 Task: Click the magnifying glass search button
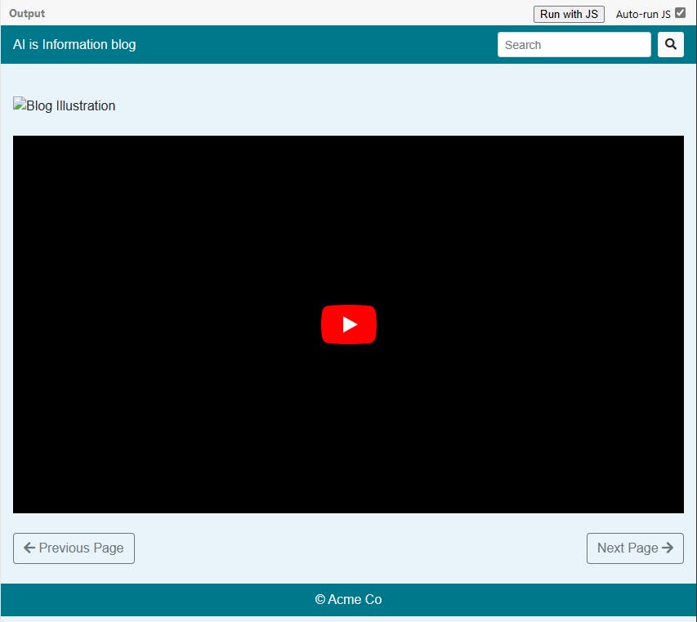pyautogui.click(x=670, y=44)
